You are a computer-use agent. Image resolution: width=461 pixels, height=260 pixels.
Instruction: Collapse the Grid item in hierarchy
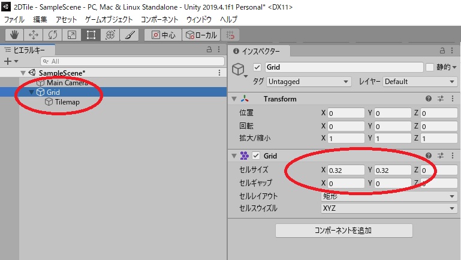[31, 92]
